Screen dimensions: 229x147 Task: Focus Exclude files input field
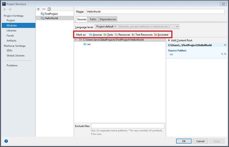tap(128, 126)
